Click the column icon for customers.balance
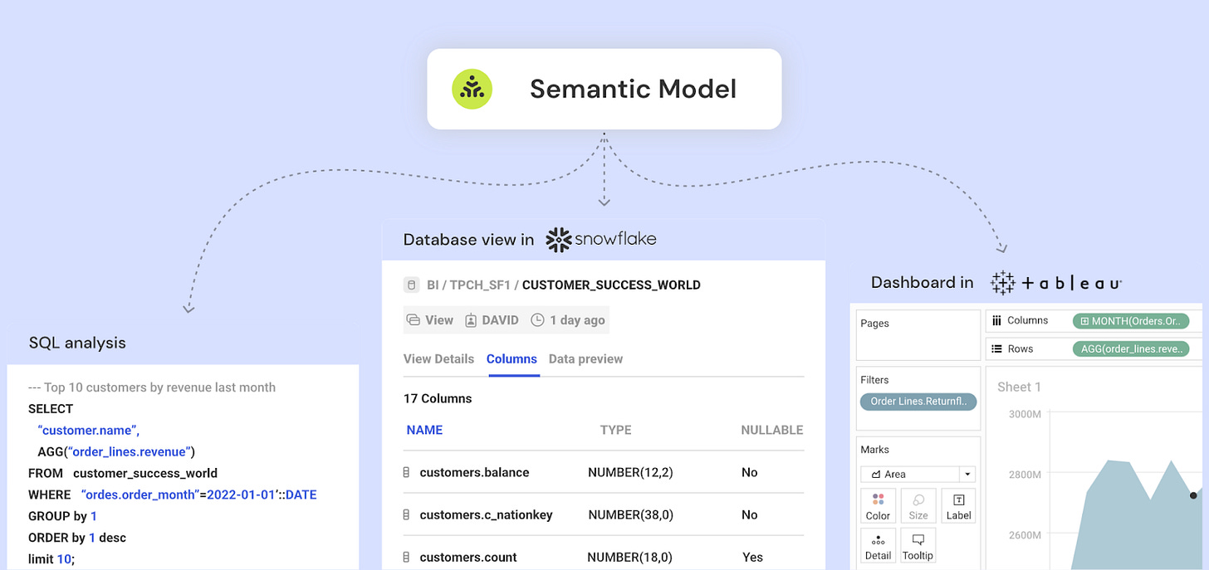Viewport: 1209px width, 570px height. point(406,472)
